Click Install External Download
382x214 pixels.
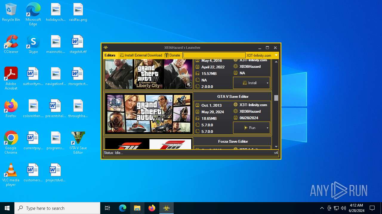click(141, 55)
